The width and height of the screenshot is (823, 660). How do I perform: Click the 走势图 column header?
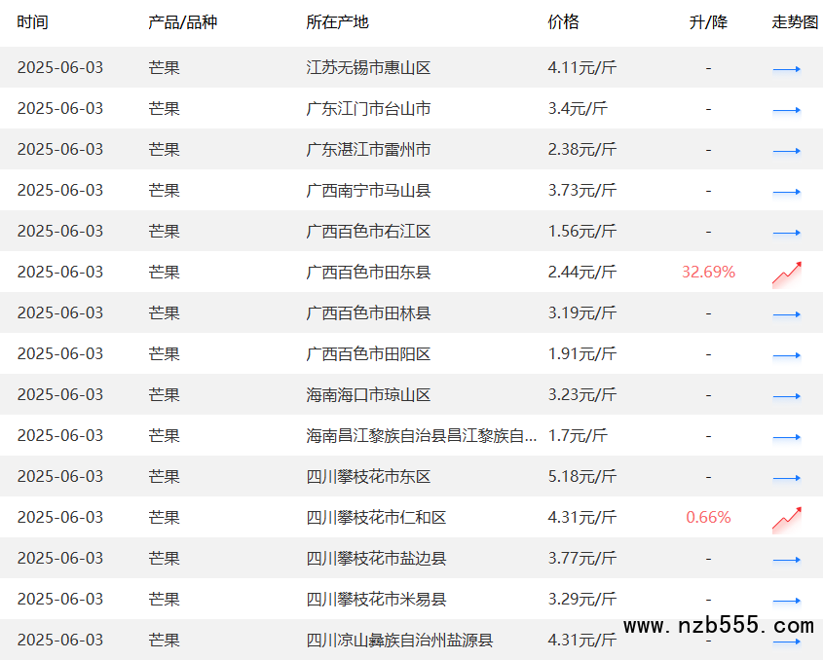(795, 22)
